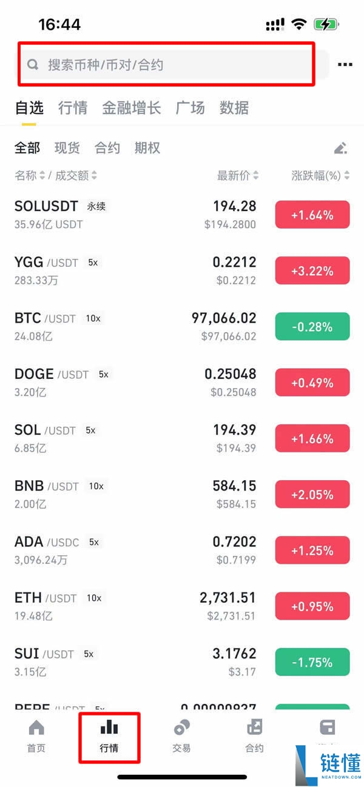
Task: Tap the pencil icon to edit watchlist
Action: (340, 147)
